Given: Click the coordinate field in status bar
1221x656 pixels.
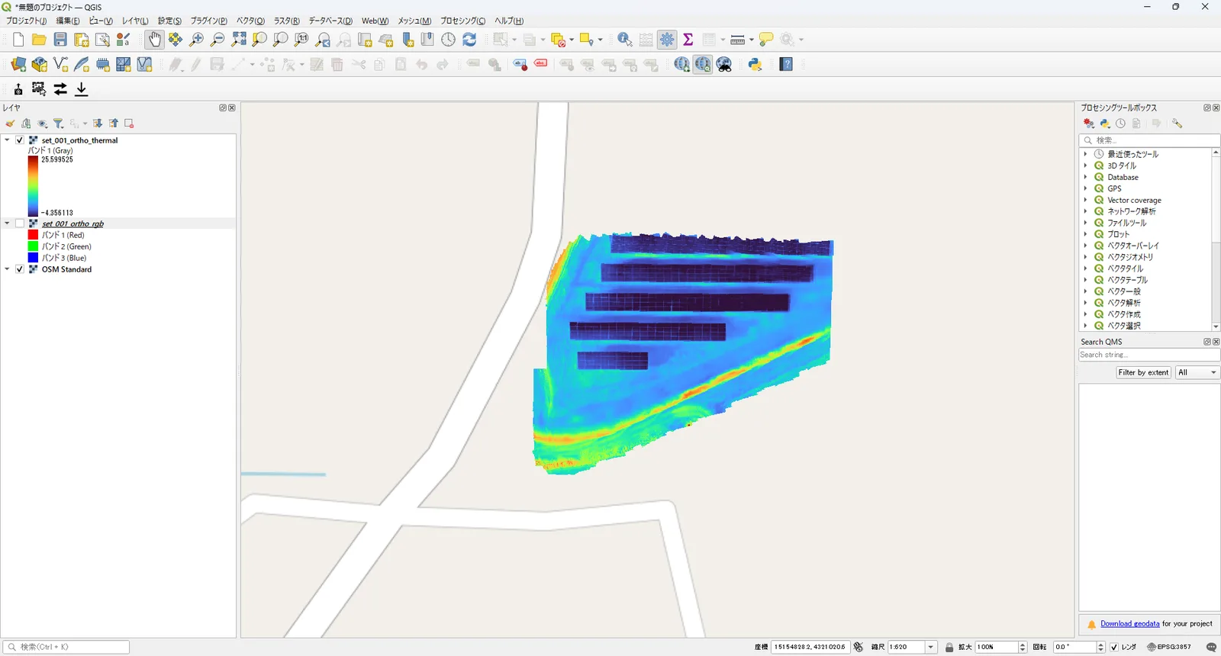Looking at the screenshot, I should click(810, 647).
